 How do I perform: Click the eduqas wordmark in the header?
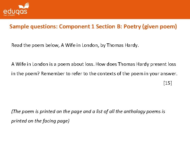coord(15,11)
